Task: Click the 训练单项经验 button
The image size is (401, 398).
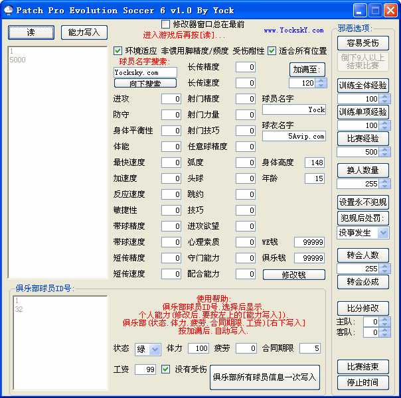Action: pyautogui.click(x=363, y=112)
